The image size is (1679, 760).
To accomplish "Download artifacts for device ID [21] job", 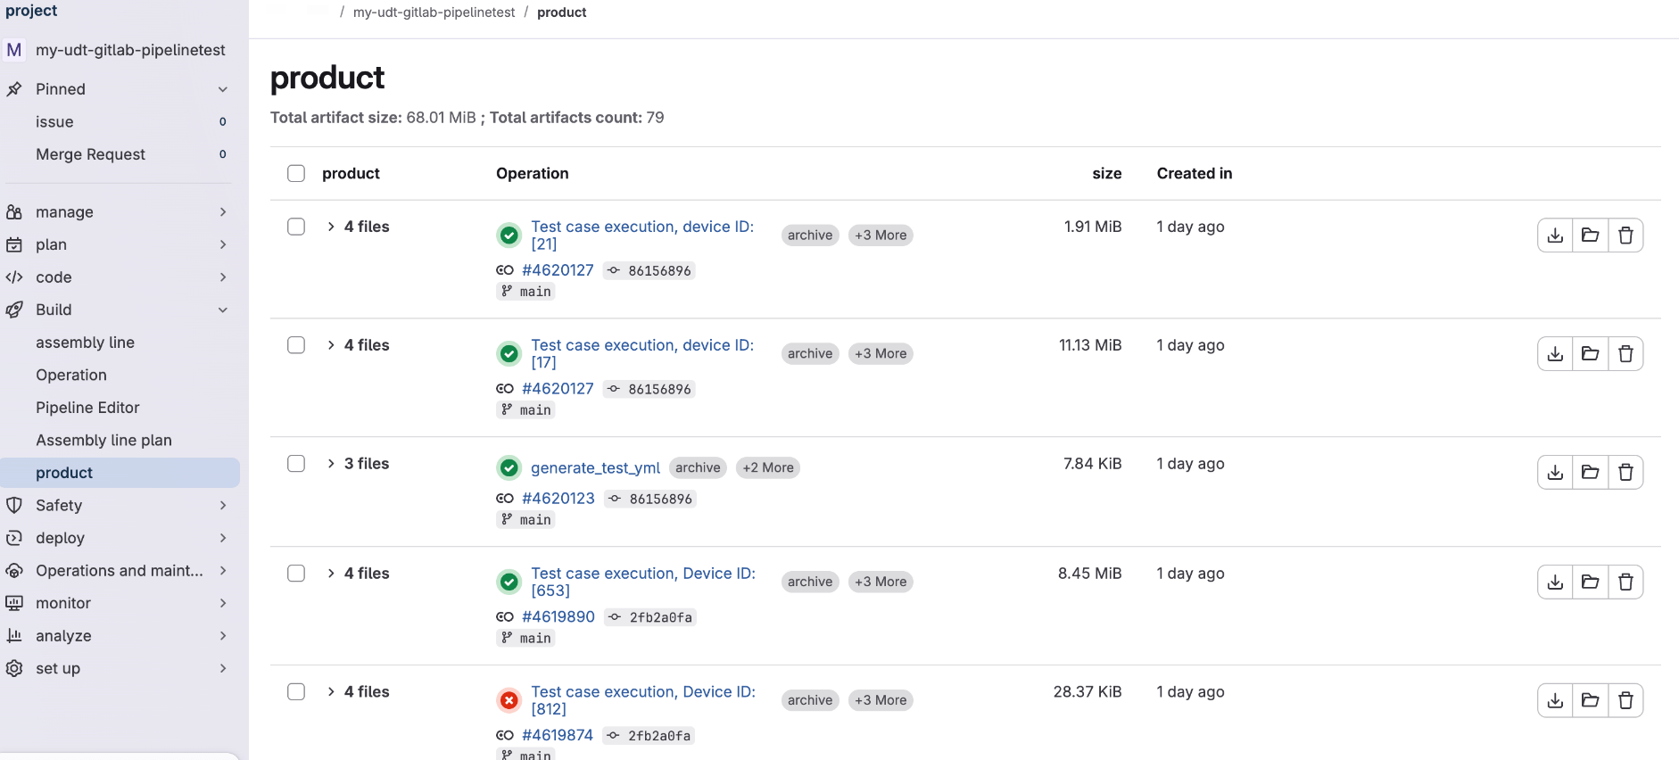I will tap(1555, 235).
